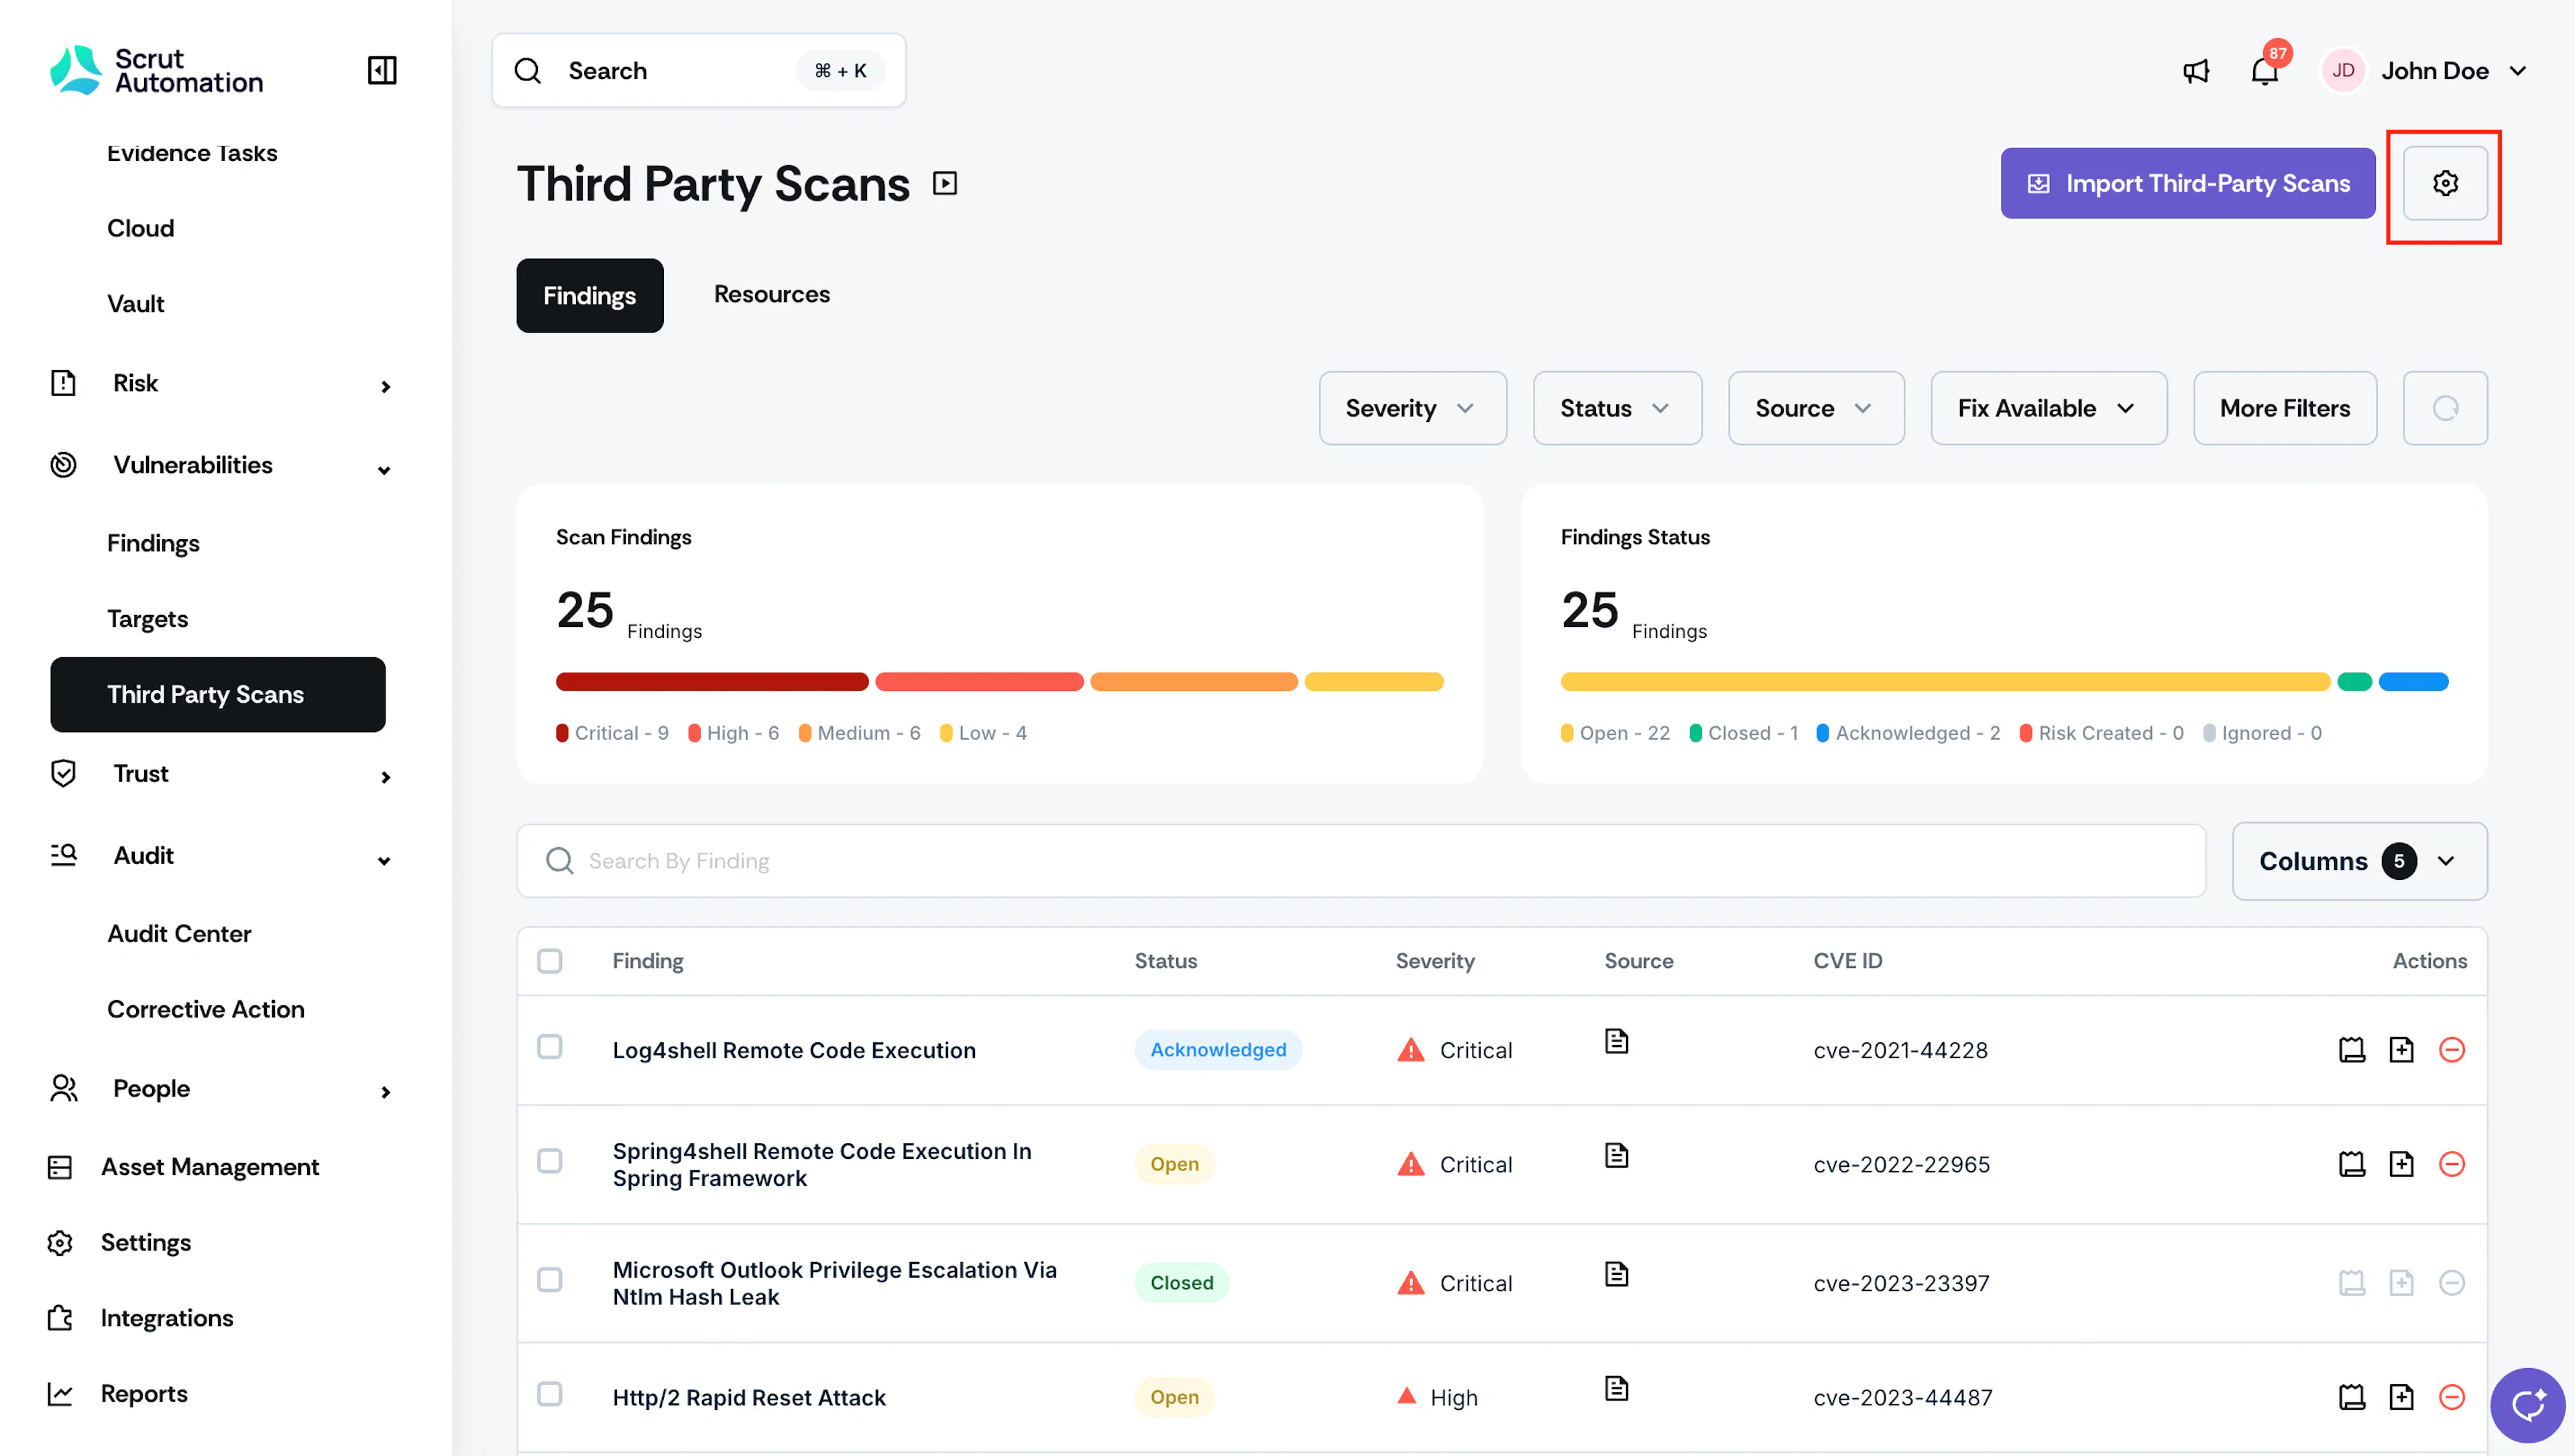Expand the Risk sidebar section
This screenshot has height=1456, width=2575.
(x=220, y=384)
